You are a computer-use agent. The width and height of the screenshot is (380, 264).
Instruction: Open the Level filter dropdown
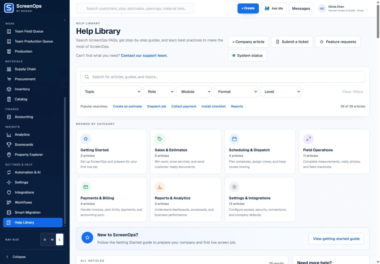[281, 92]
